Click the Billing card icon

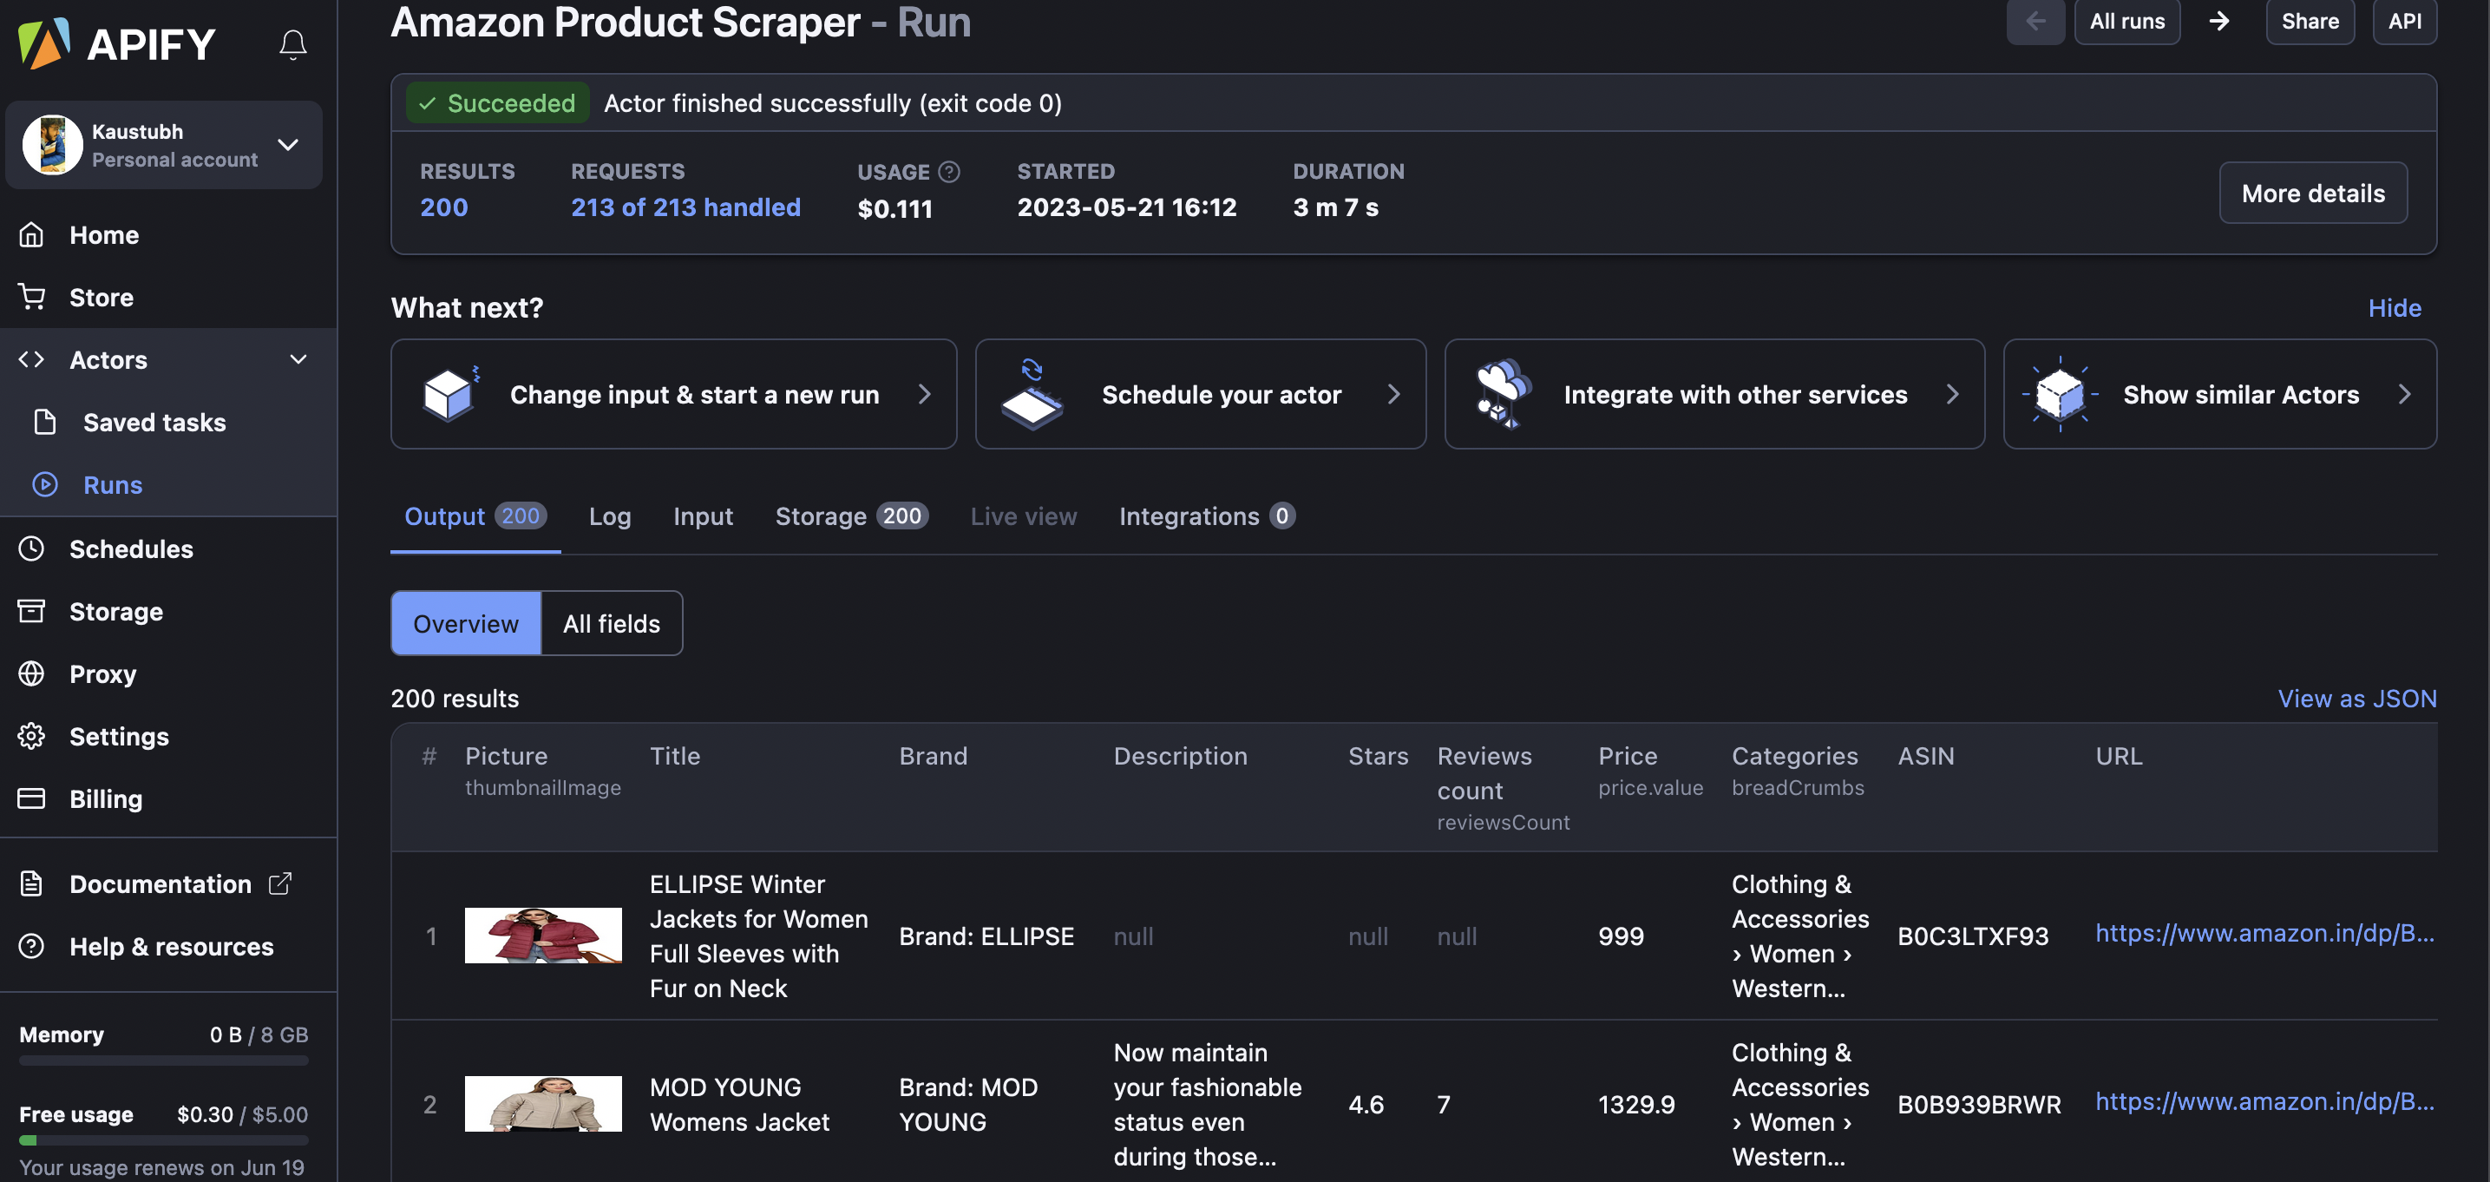(32, 798)
